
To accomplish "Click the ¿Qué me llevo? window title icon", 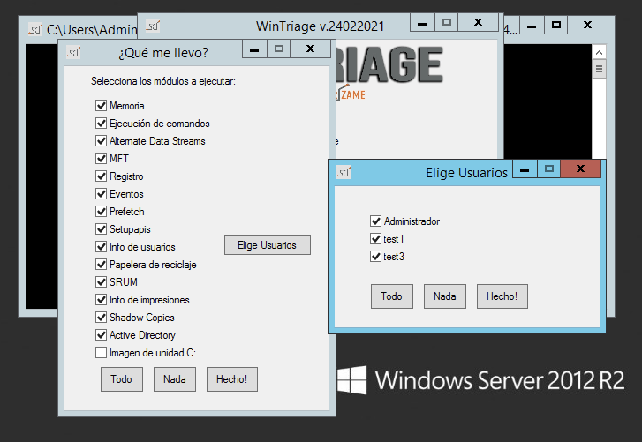I will [73, 52].
